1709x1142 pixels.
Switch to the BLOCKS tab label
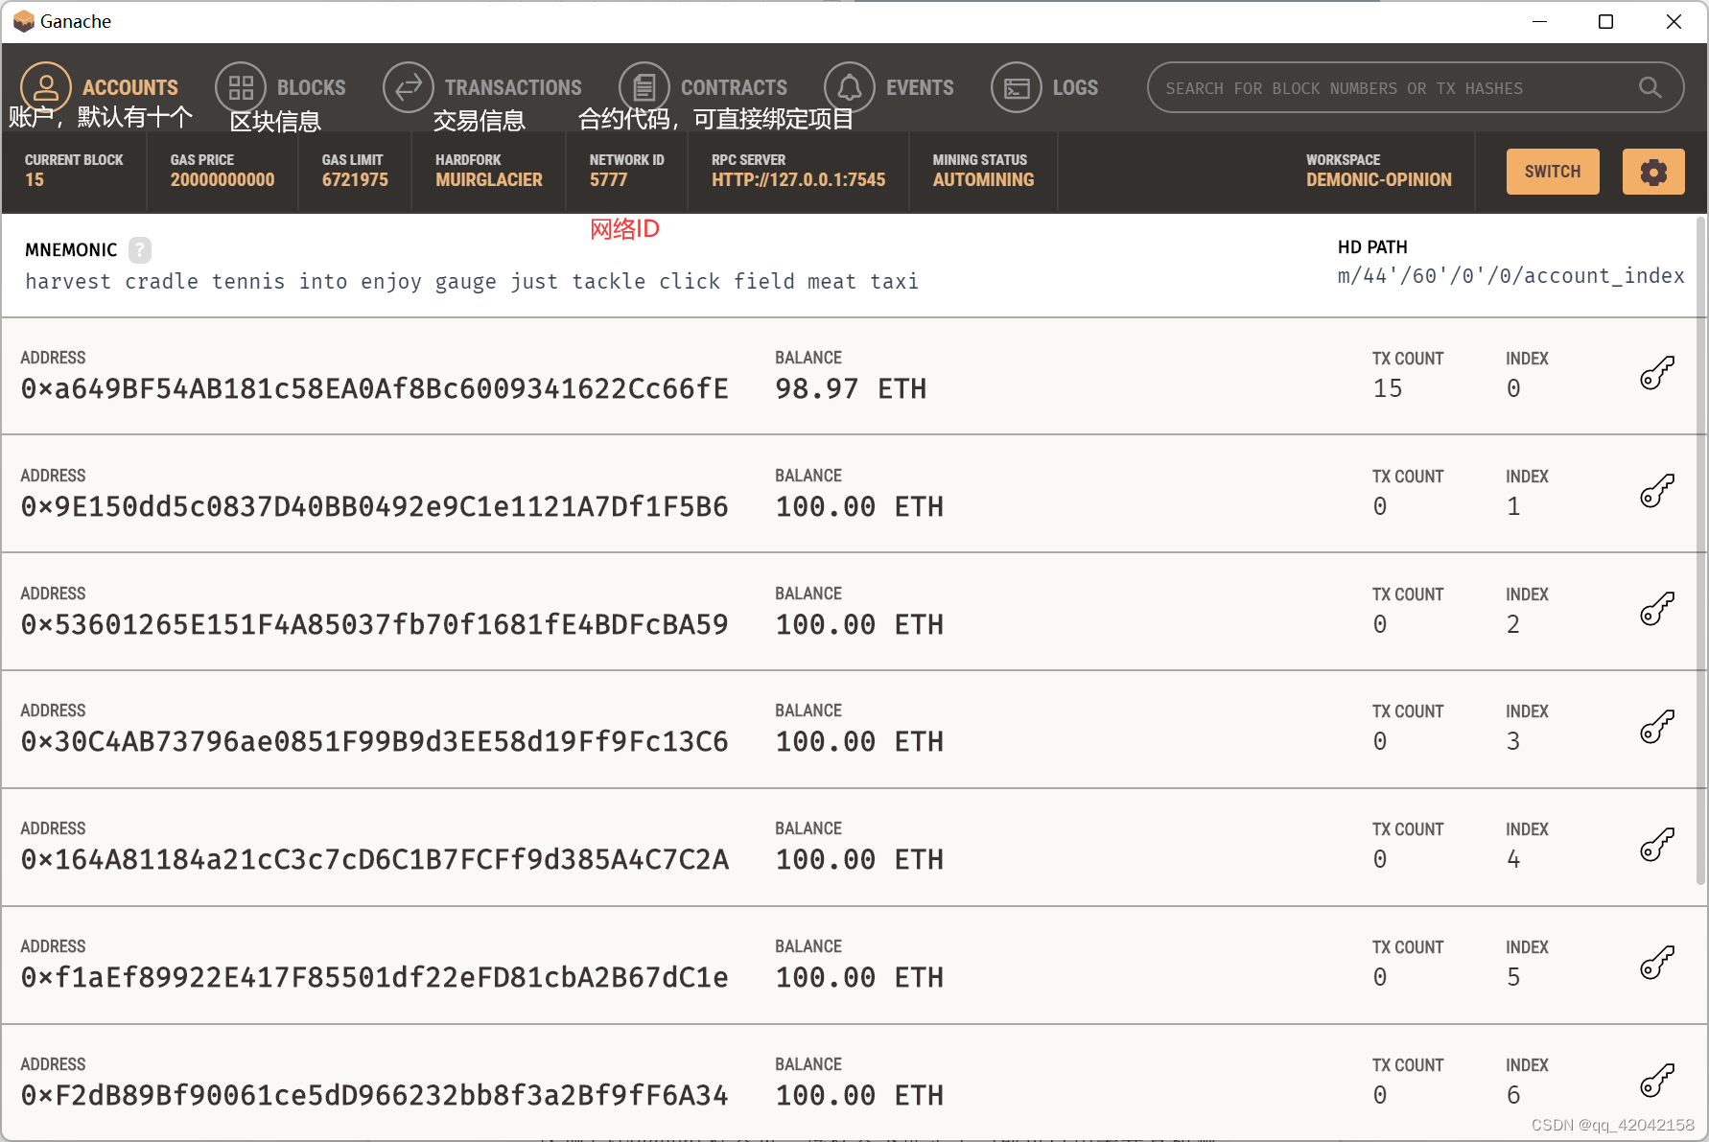312,87
